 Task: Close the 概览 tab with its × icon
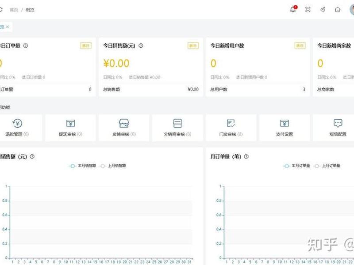pyautogui.click(x=8, y=27)
